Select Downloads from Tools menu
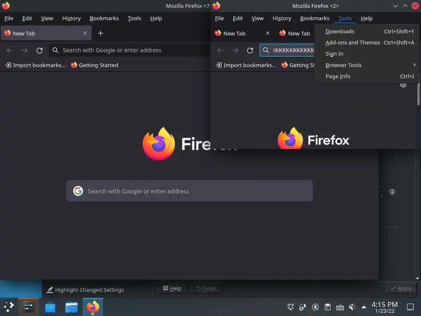 click(x=366, y=31)
